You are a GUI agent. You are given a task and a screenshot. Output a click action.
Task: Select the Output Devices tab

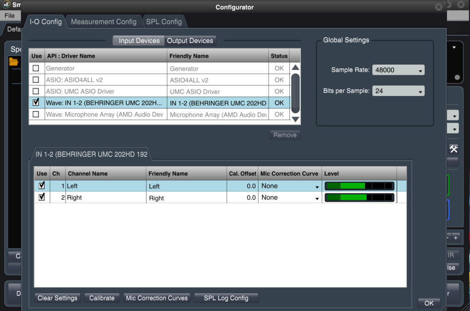[x=190, y=41]
